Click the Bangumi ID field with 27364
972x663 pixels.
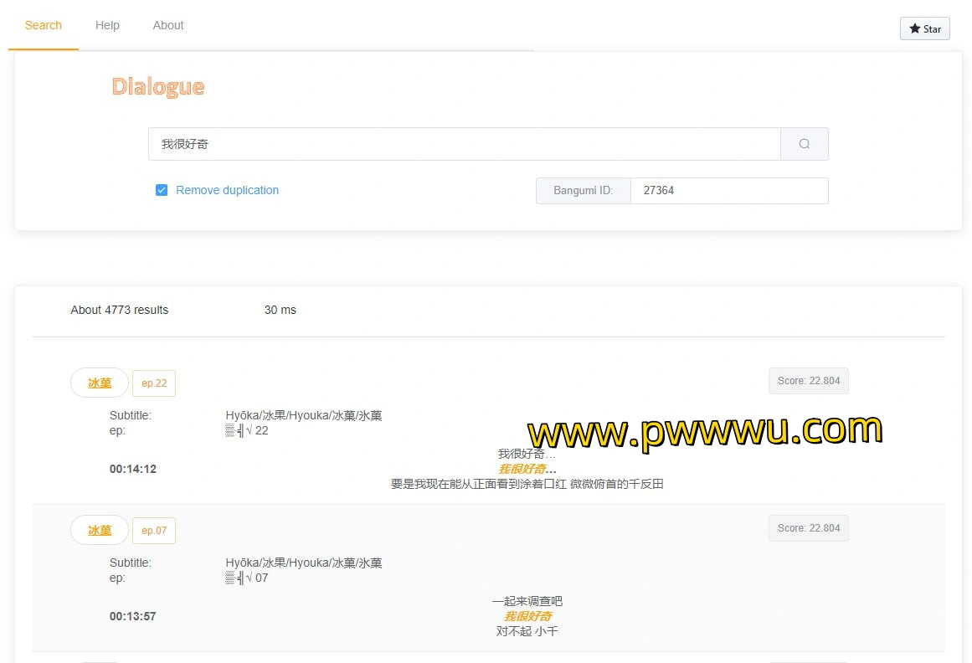[x=729, y=191]
